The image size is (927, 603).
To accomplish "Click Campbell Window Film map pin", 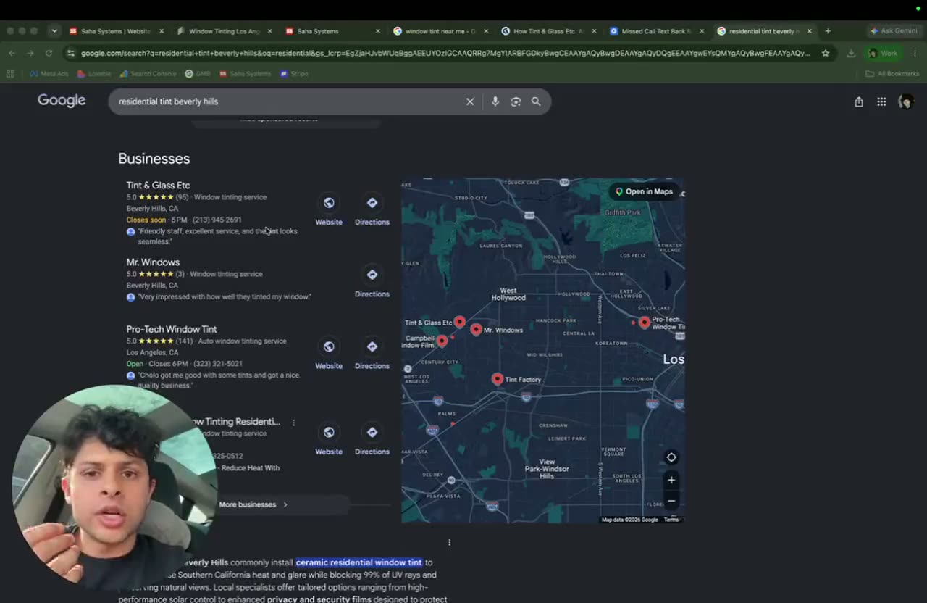I will [442, 341].
